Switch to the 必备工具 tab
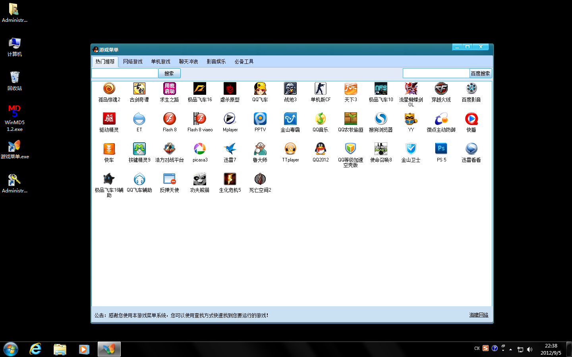 click(x=244, y=61)
